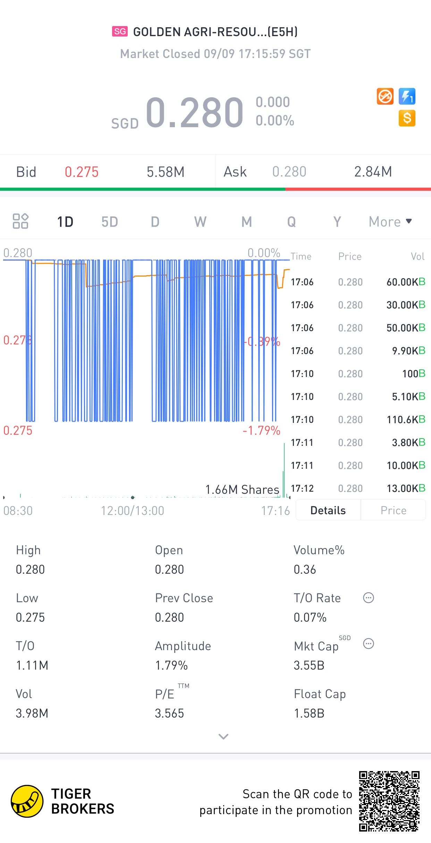The width and height of the screenshot is (431, 843).
Task: Tap the pink SG market badge
Action: (x=120, y=32)
